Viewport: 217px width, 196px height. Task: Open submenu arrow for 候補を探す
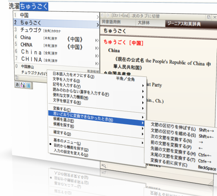[143, 134]
